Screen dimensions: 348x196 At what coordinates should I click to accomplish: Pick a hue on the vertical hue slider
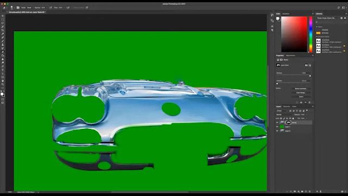coord(310,34)
